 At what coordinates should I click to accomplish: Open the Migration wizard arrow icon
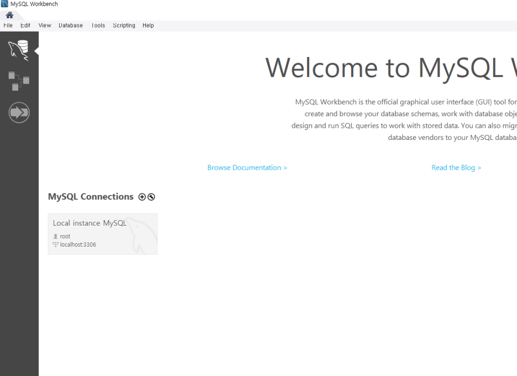(x=19, y=113)
